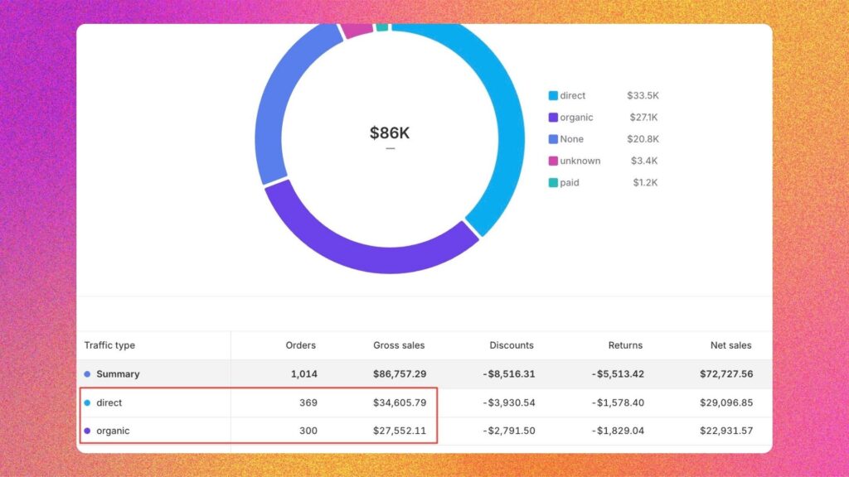Viewport: 849px width, 477px height.
Task: Select the purple organic donut segment
Action: (365, 238)
